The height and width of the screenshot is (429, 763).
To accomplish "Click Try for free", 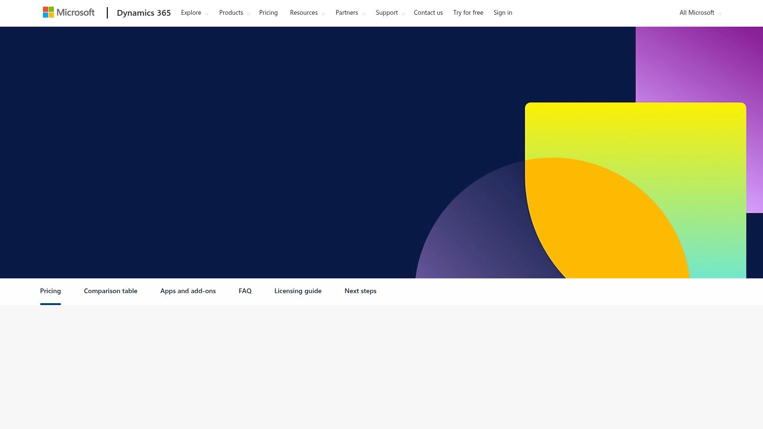I will click(468, 13).
